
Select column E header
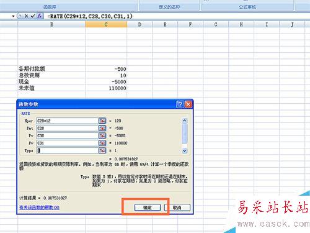165,24
